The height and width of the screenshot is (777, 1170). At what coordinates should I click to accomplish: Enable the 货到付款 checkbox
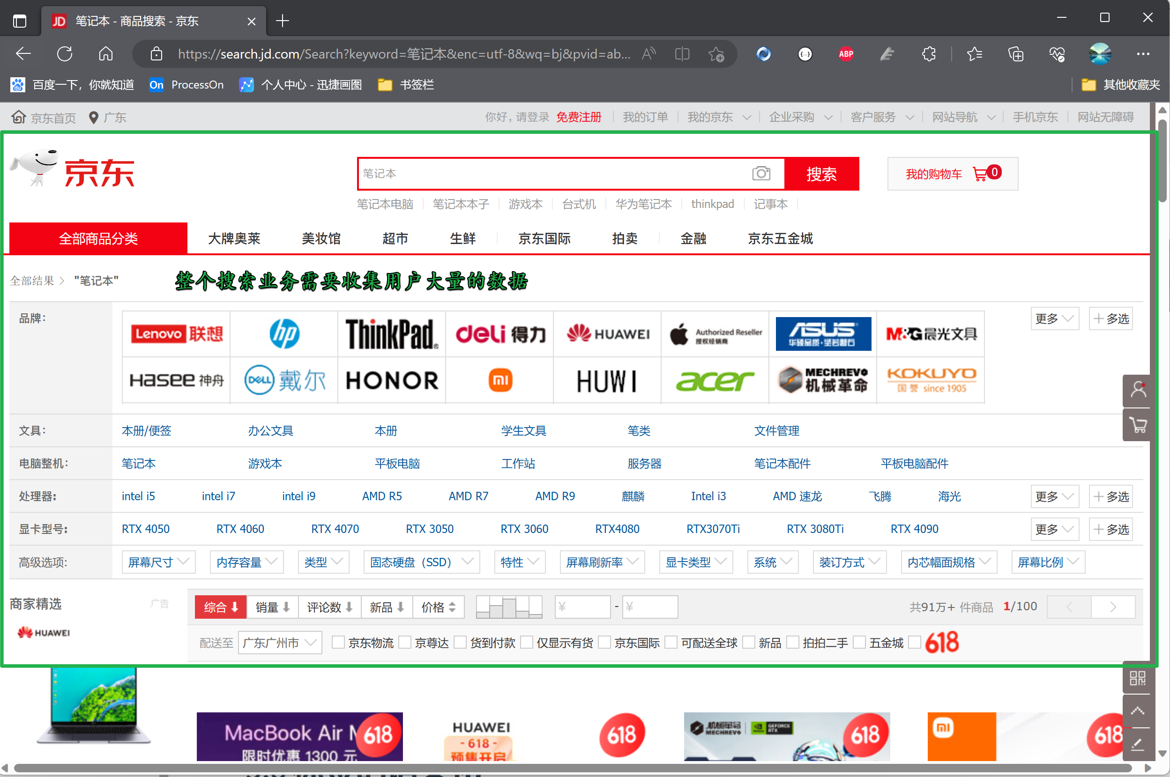coord(460,643)
